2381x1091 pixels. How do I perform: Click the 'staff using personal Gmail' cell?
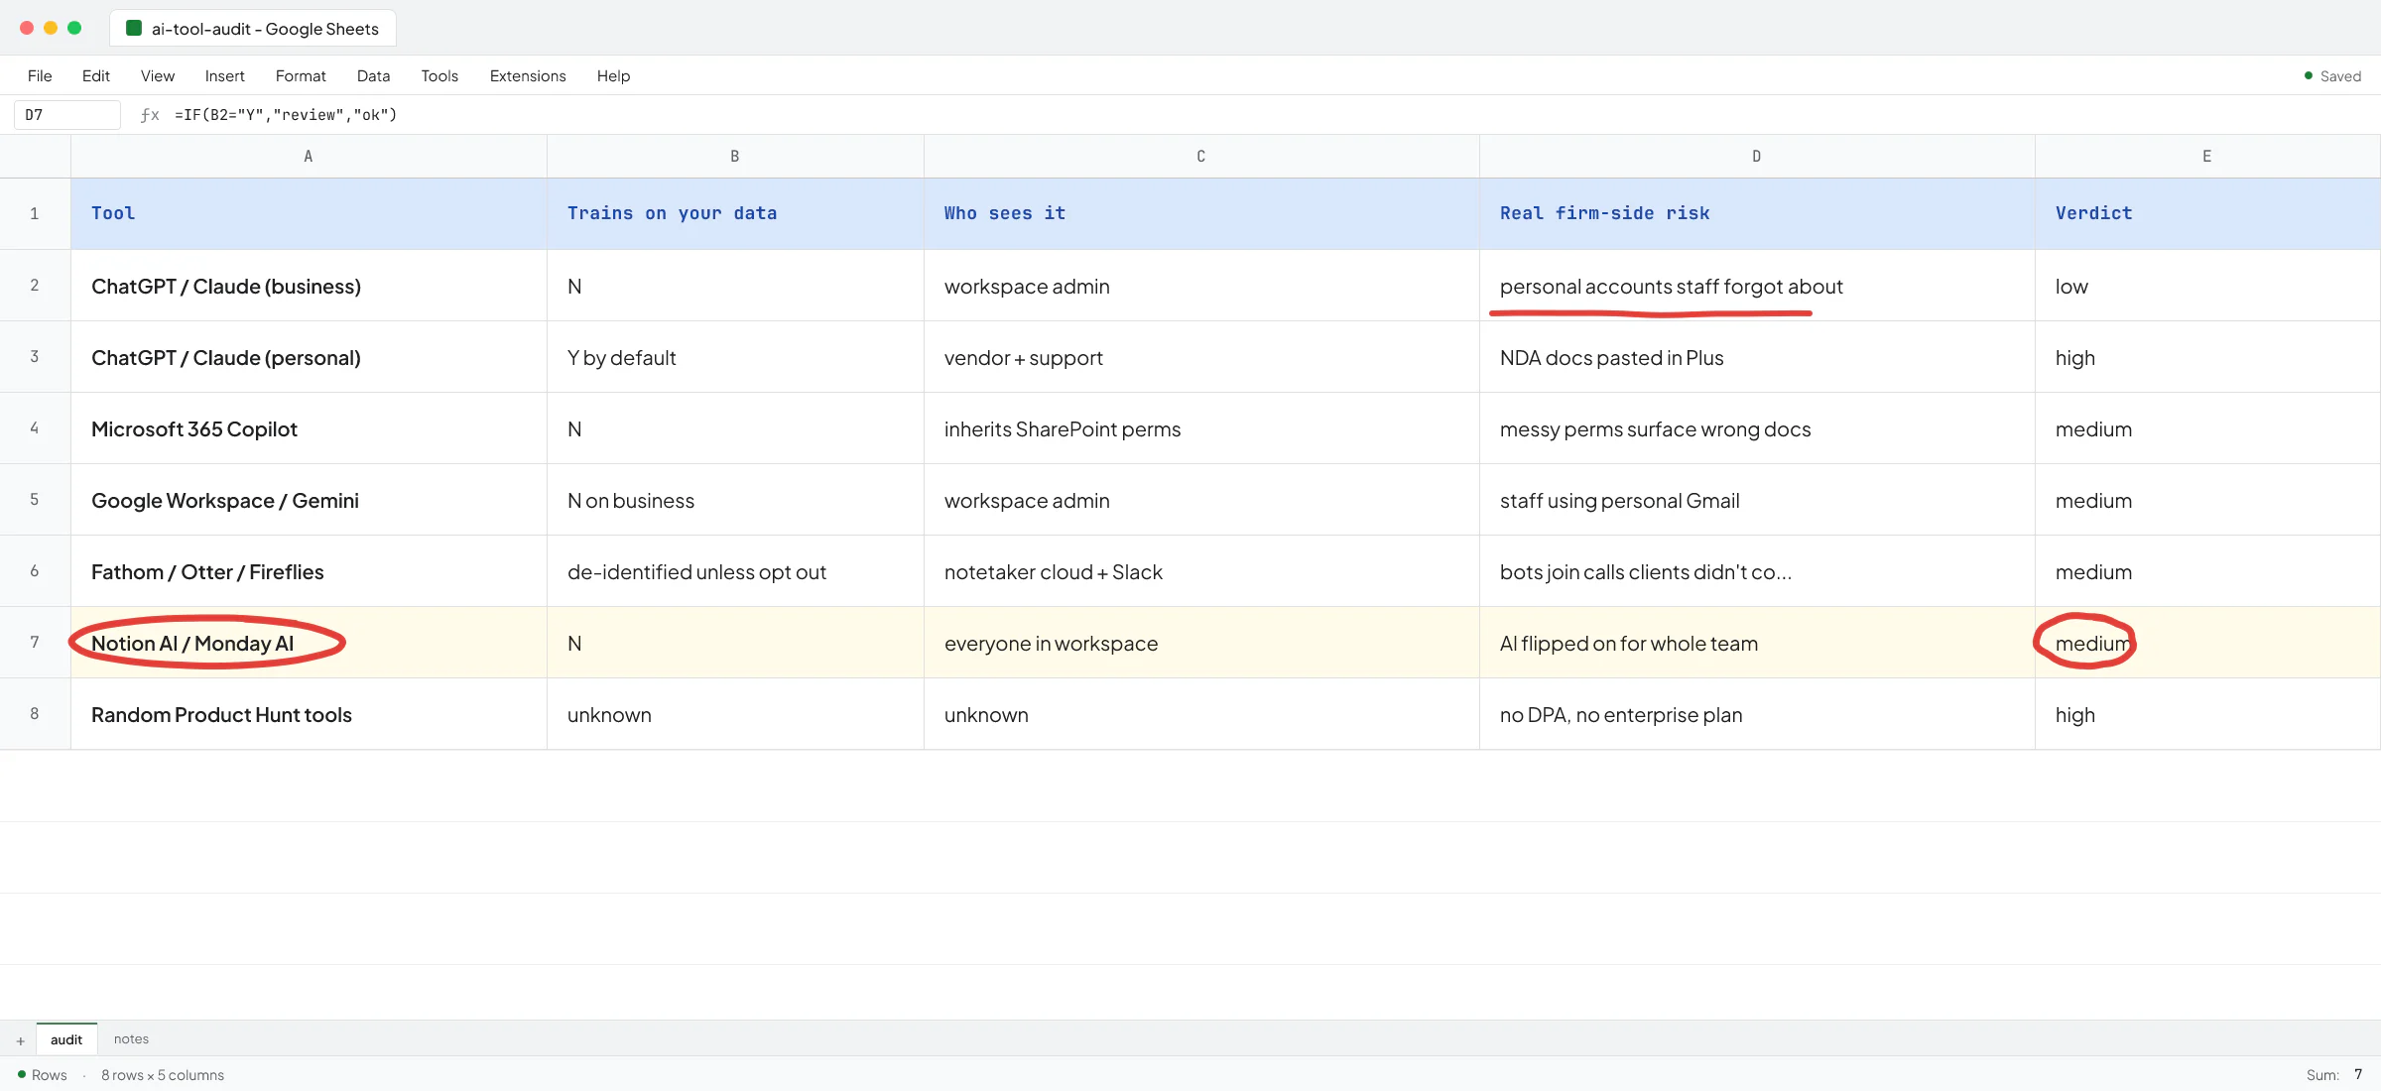[x=1757, y=500]
